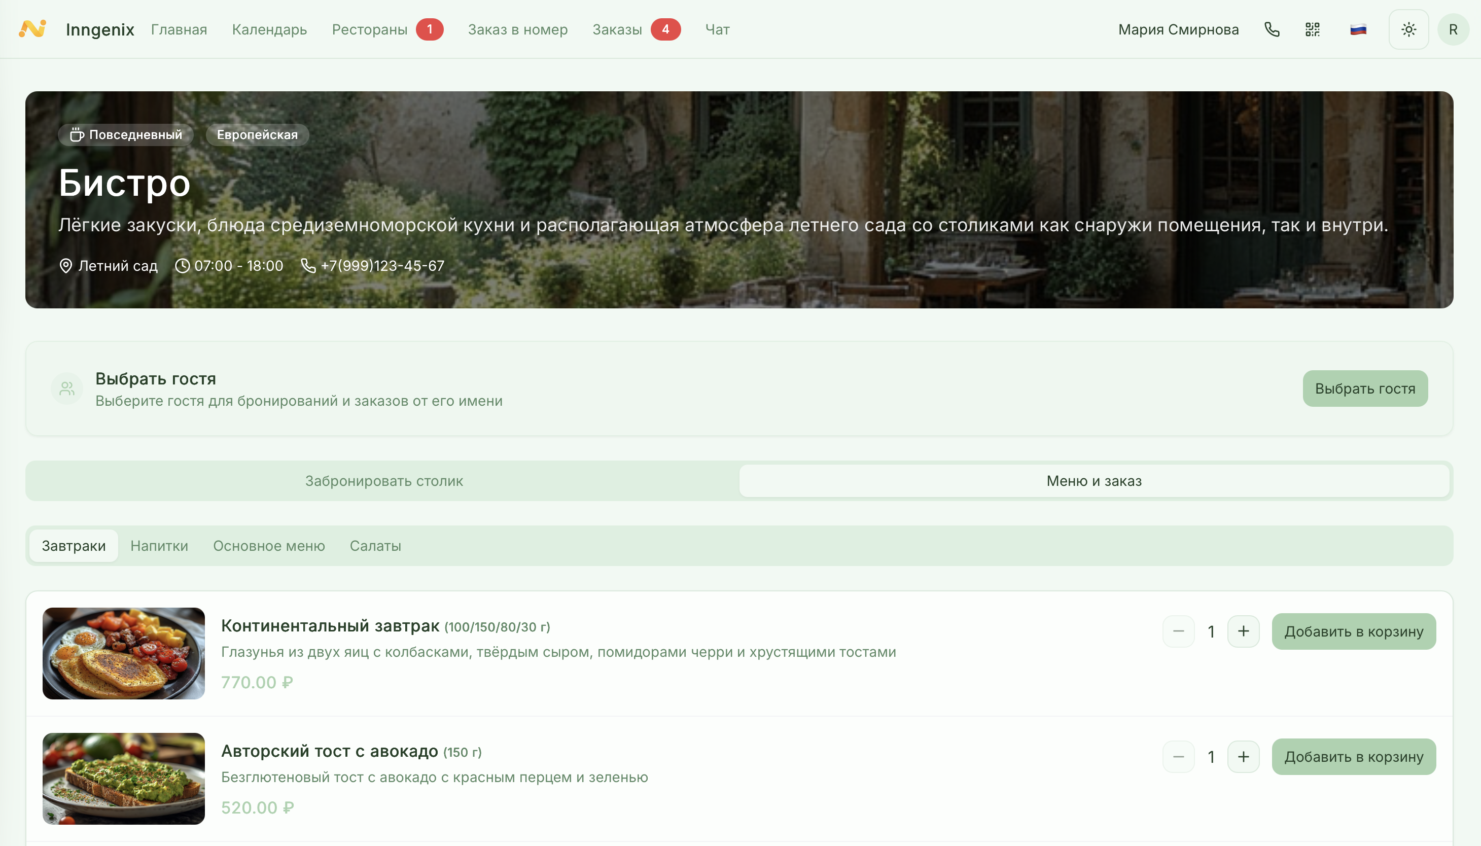Viewport: 1481px width, 846px height.
Task: Select the Меню и заказ tab
Action: click(x=1094, y=480)
